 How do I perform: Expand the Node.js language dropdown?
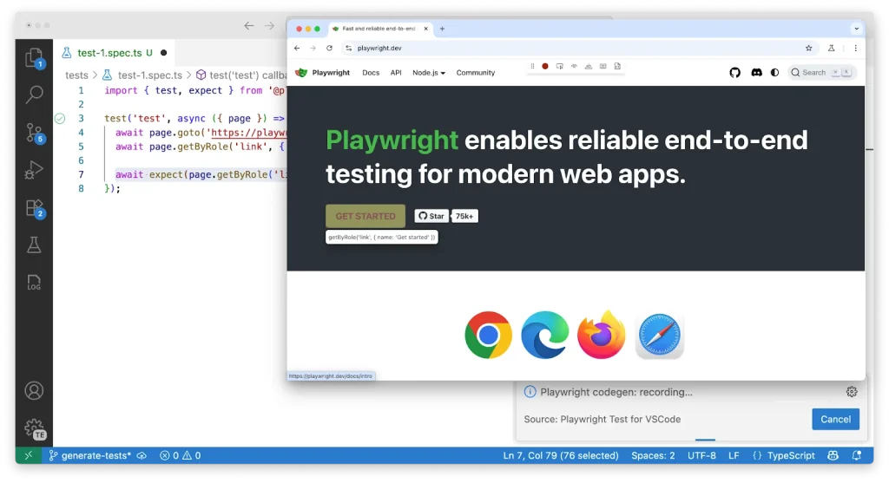[x=429, y=73]
